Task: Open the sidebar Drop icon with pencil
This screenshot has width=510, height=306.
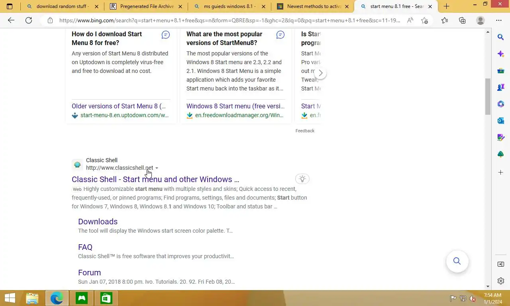Action: pos(501,137)
